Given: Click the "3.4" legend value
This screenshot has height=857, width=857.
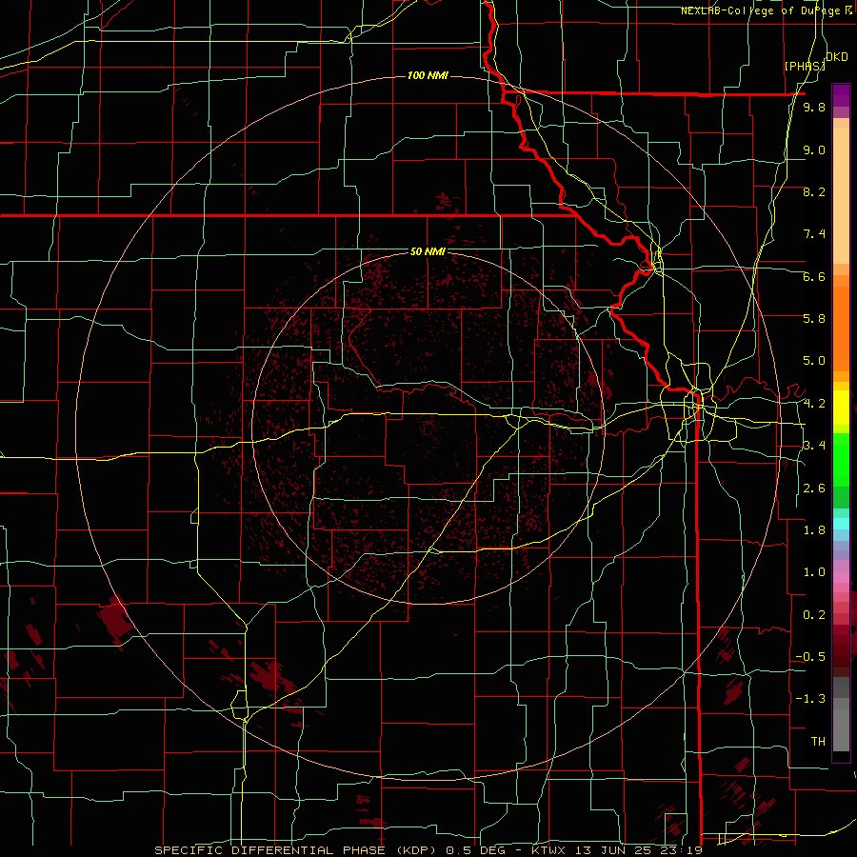Looking at the screenshot, I should 814,446.
